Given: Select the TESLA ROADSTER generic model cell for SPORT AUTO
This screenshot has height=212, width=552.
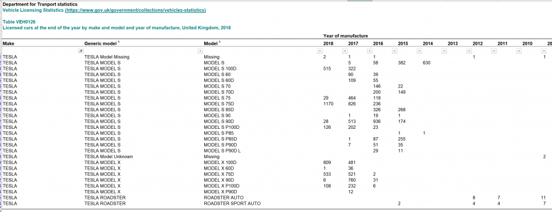Looking at the screenshot, I should coord(105,204).
